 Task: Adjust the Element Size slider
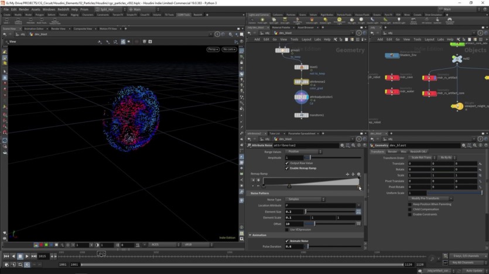pos(330,212)
